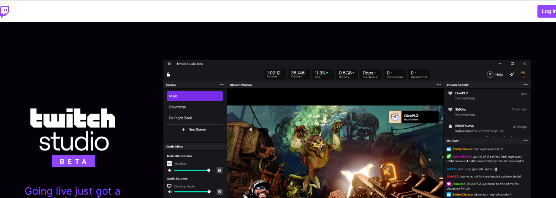This screenshot has width=556, height=198.
Task: Select the Main scene
Action: (195, 96)
